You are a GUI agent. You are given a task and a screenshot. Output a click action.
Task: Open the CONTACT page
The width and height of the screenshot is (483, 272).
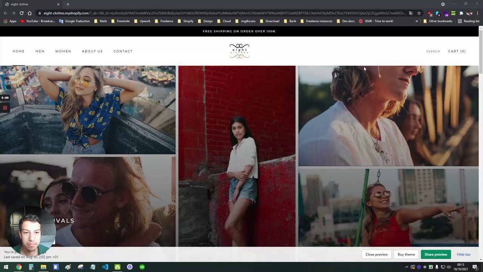pos(123,51)
